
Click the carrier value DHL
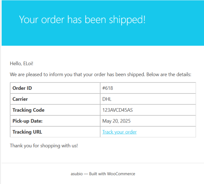point(107,99)
